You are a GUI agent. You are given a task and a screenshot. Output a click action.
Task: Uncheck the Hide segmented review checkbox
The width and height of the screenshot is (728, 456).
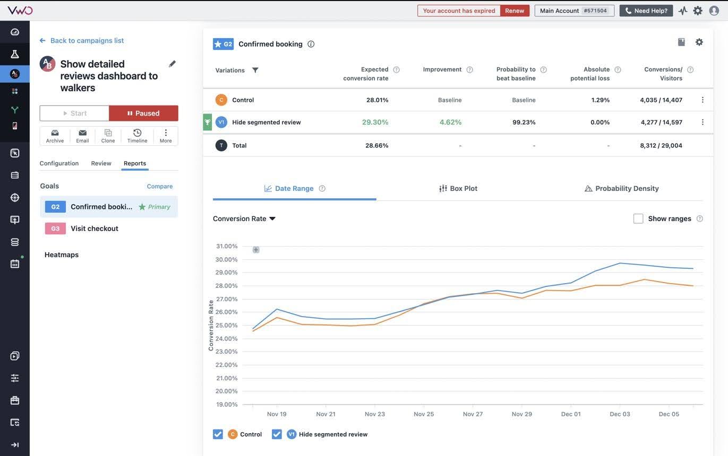pyautogui.click(x=277, y=434)
